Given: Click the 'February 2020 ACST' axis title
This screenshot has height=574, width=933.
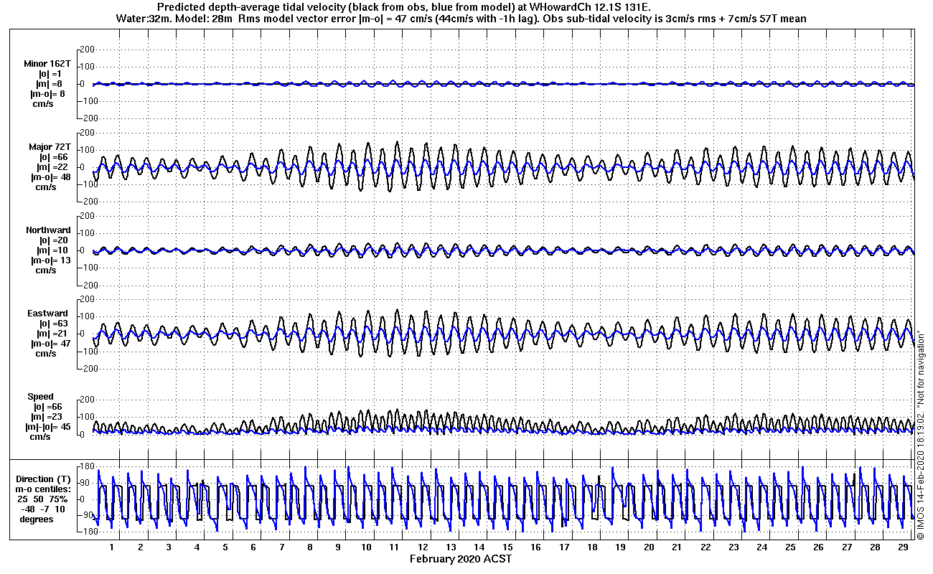Looking at the screenshot, I should [x=461, y=559].
